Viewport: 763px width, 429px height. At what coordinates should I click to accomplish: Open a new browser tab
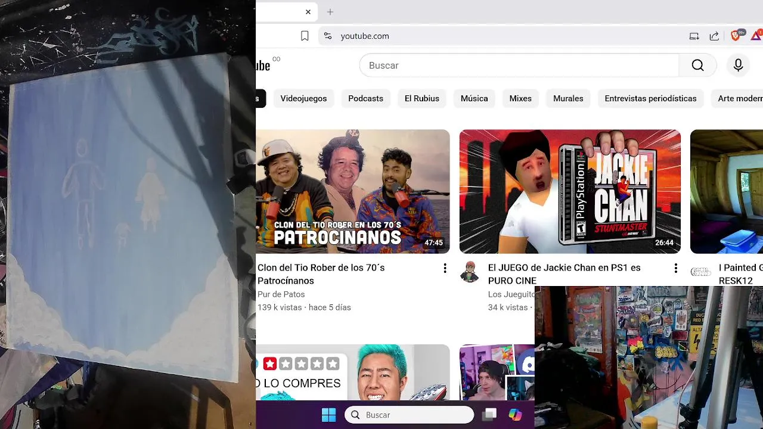pyautogui.click(x=330, y=12)
